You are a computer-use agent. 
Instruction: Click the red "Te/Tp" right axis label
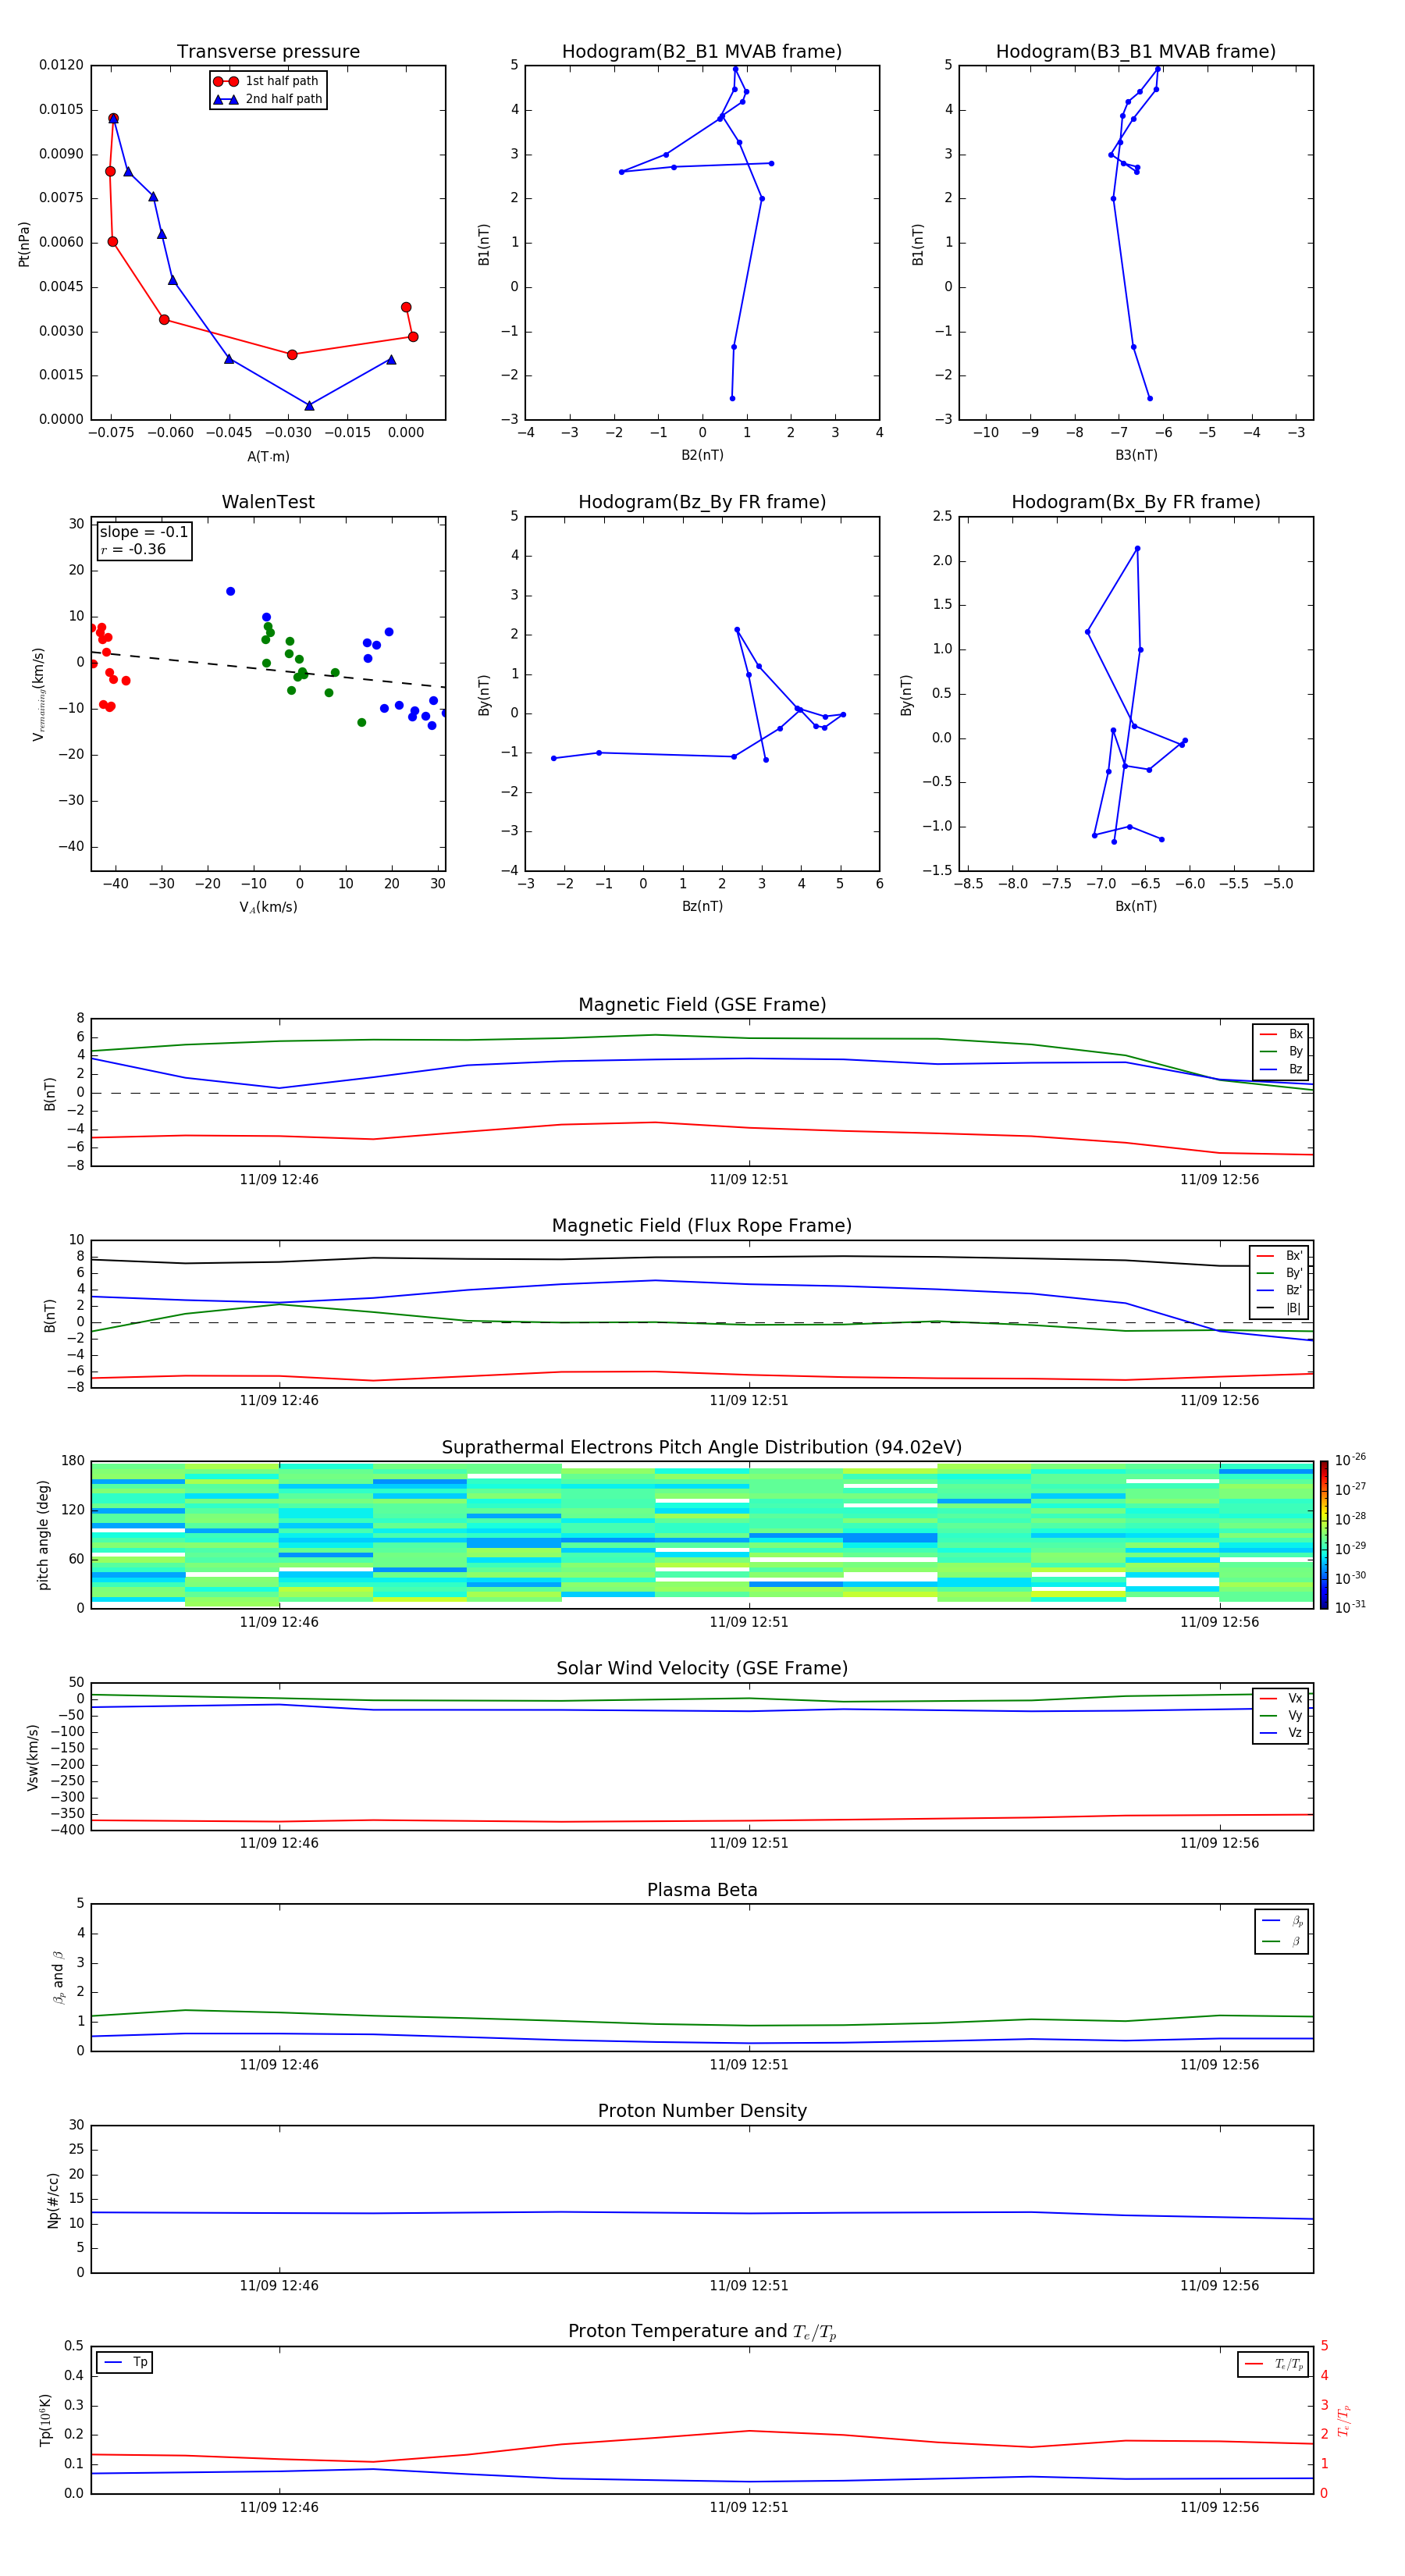[1345, 2420]
